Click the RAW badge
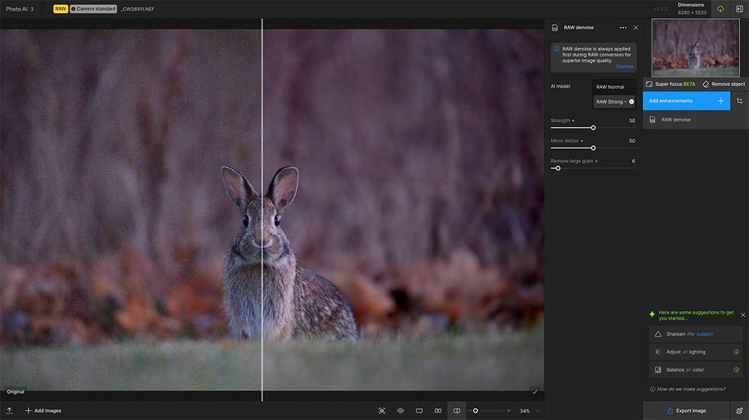The image size is (749, 420). [x=61, y=9]
